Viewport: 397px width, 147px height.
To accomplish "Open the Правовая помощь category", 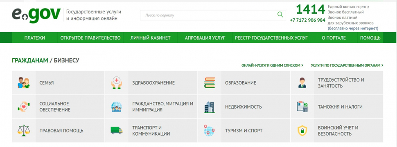I will coord(58,131).
